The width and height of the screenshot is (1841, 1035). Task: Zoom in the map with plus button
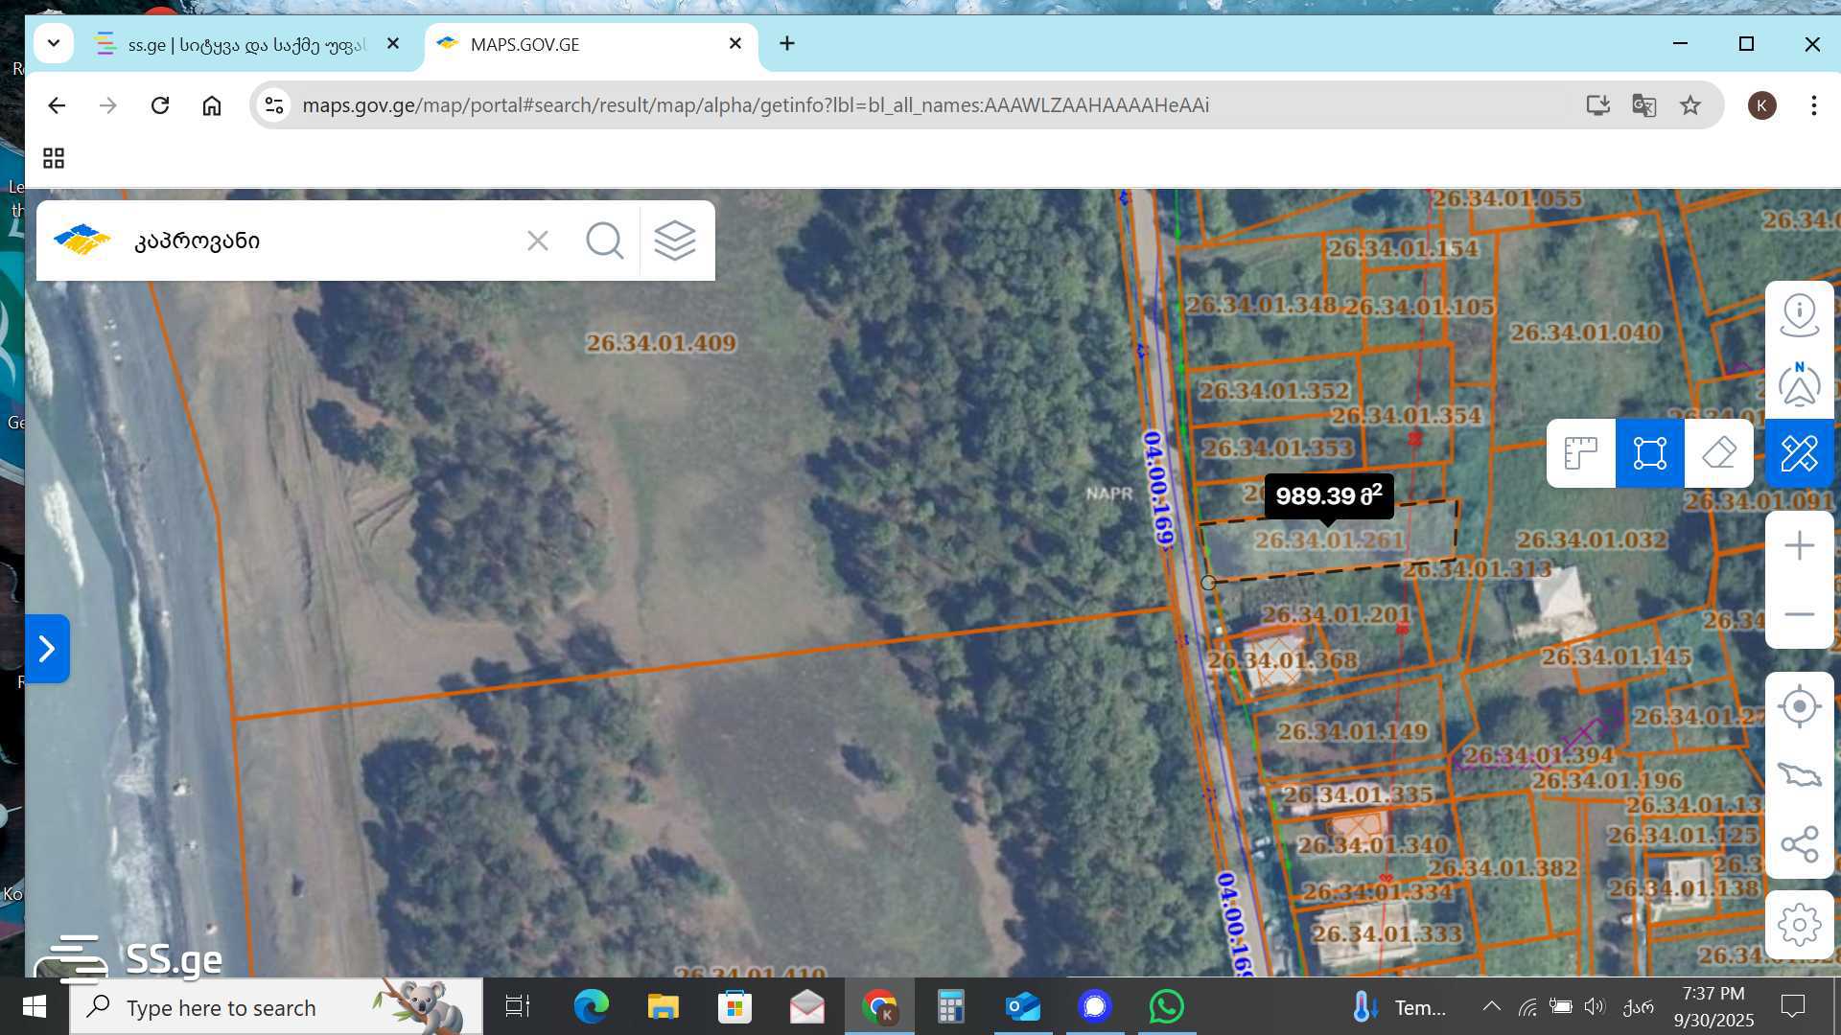(1800, 545)
